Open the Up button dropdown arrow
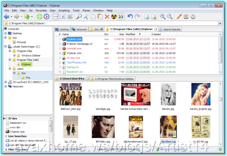Image resolution: width=227 pixels, height=156 pixels. point(32,17)
